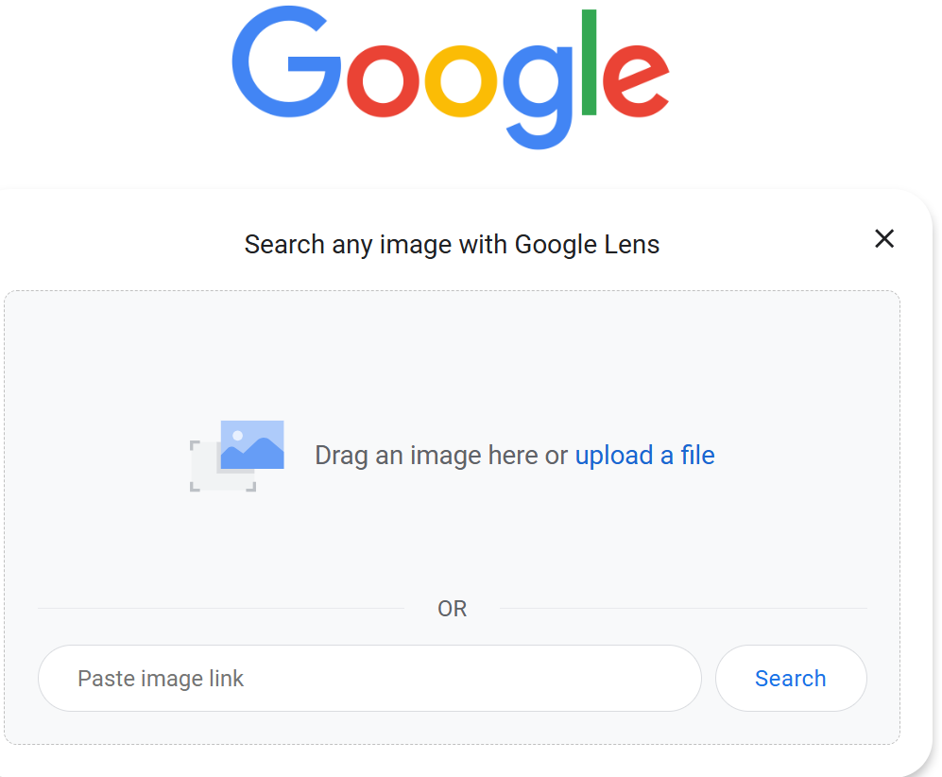Click the divider line right of "OR"
This screenshot has width=942, height=777.
tap(682, 609)
